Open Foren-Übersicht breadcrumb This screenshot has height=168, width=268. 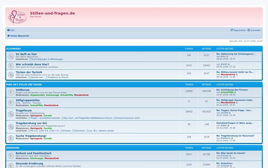(x=18, y=36)
